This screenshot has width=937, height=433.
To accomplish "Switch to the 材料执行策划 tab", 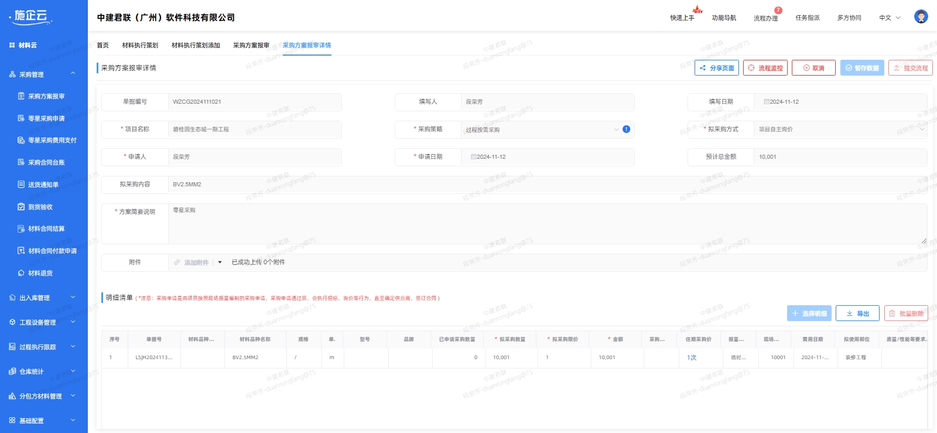I will (x=140, y=45).
